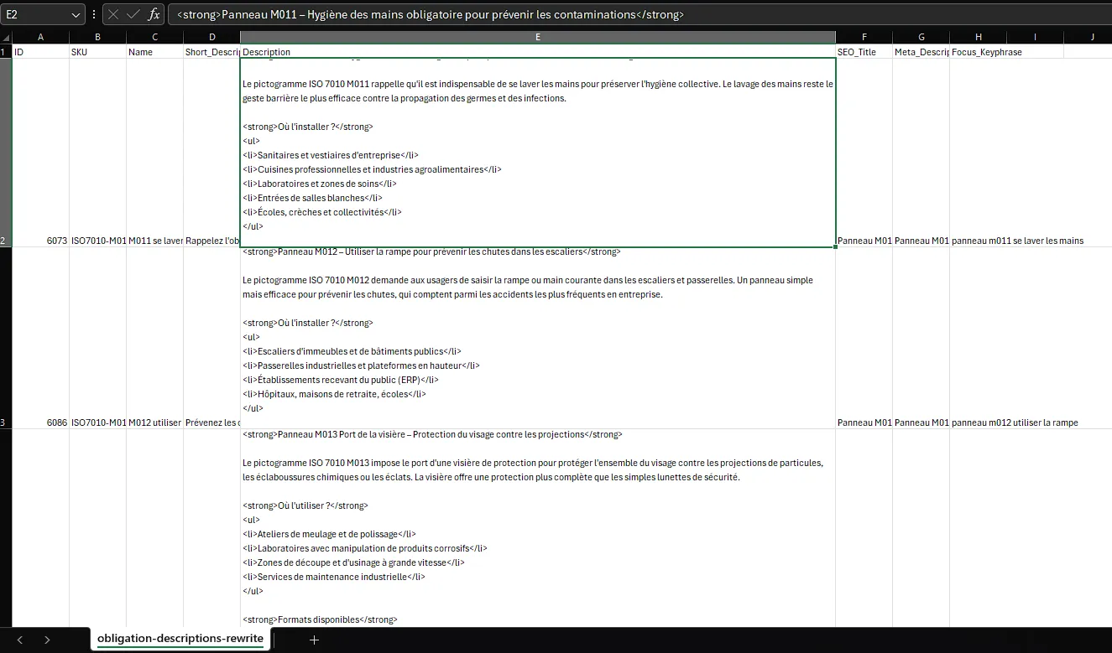1112x653 pixels.
Task: Select row 2 header
Action: (x=6, y=241)
